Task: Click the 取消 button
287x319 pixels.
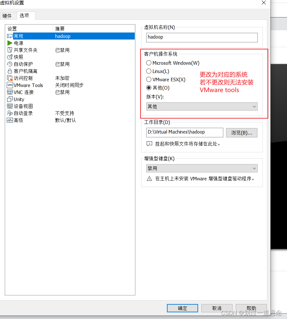Action: click(x=217, y=308)
